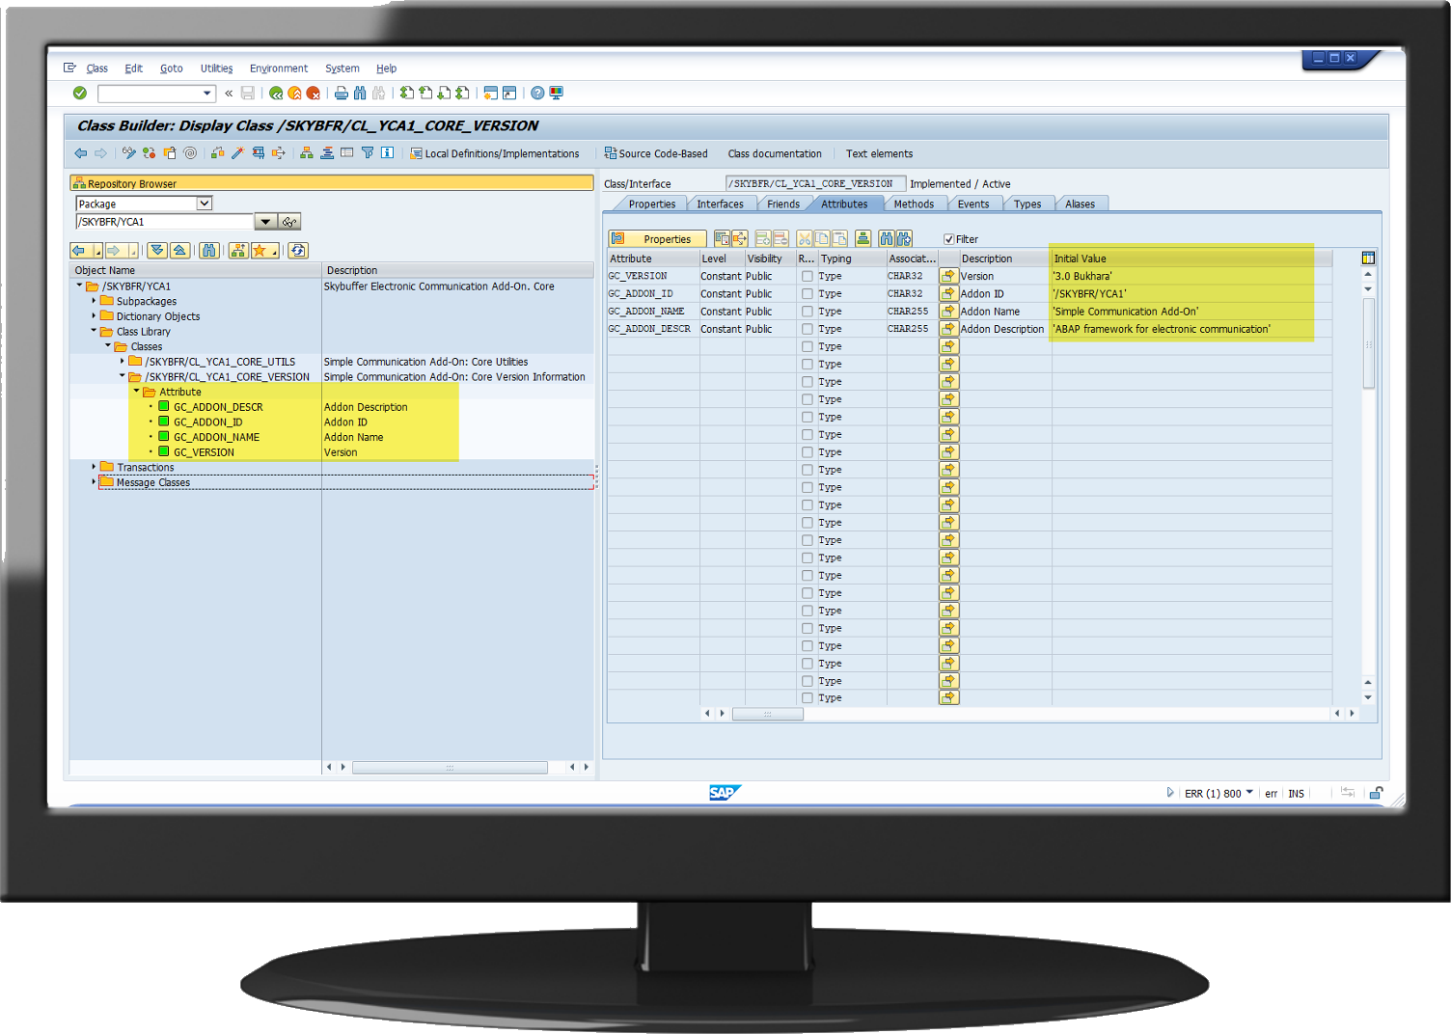This screenshot has width=1451, height=1034.
Task: Click the table settings icon above the scrollbar
Action: pos(1368,258)
